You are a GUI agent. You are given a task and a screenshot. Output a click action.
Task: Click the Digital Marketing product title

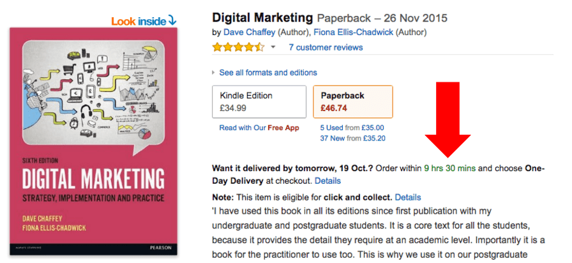(x=262, y=17)
